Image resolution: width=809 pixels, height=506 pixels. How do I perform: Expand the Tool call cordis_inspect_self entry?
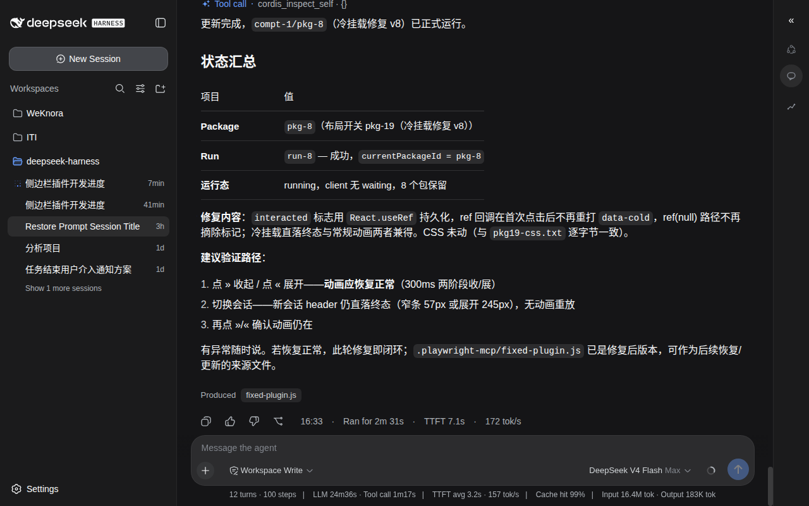click(x=274, y=4)
